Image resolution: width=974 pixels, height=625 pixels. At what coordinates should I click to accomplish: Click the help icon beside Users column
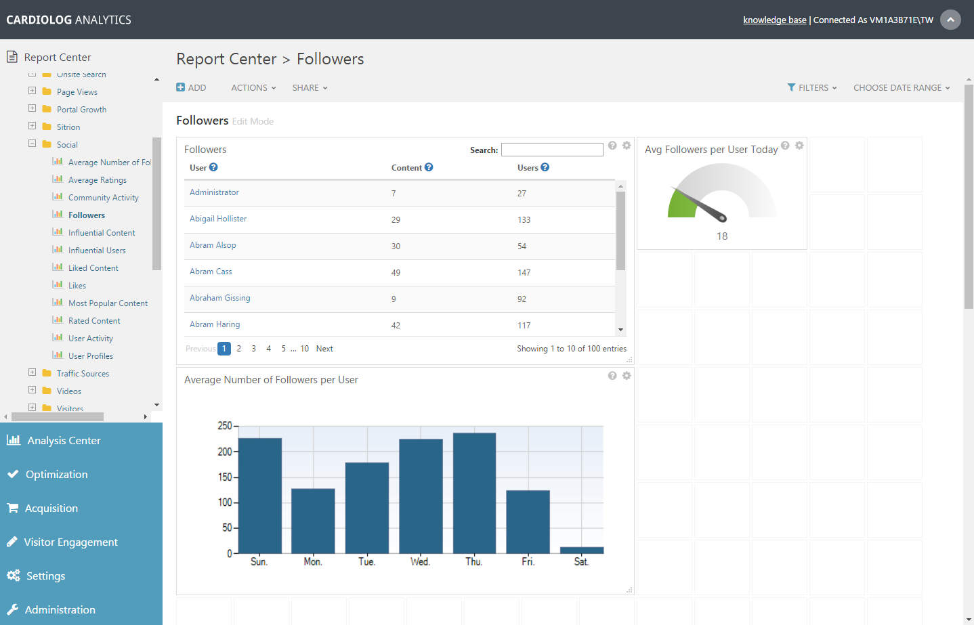[x=545, y=167]
